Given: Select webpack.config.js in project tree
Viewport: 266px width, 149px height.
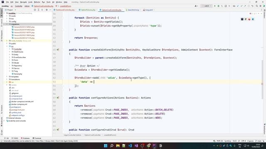Looking at the screenshot, I should (x=18, y=115).
